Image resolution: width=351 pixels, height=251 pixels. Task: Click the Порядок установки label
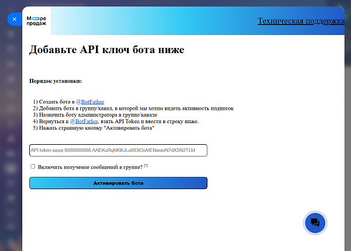pos(56,81)
